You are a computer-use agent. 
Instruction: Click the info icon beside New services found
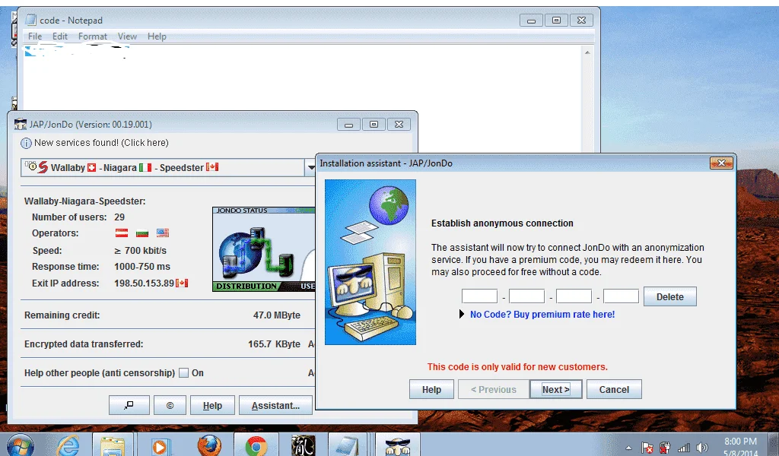tap(26, 144)
